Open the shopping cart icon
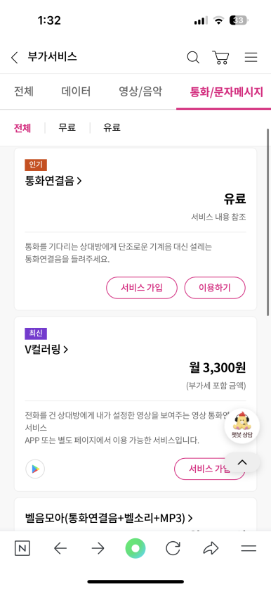The width and height of the screenshot is (271, 589). [220, 58]
